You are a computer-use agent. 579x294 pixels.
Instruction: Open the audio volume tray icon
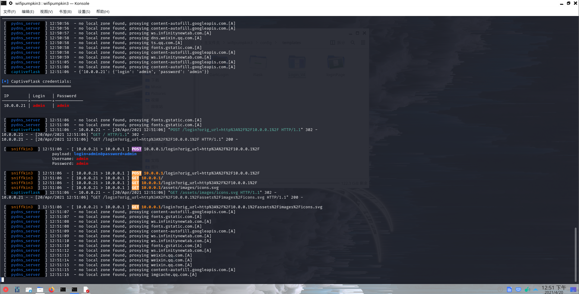click(x=527, y=289)
